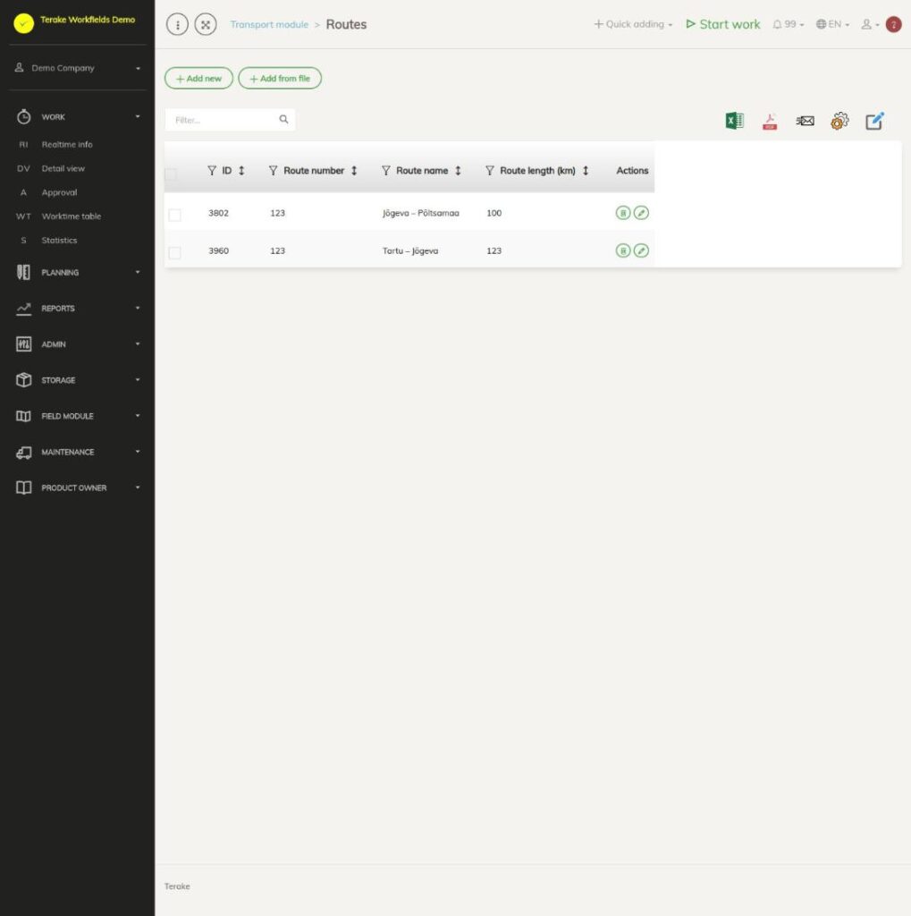This screenshot has height=916, width=911.
Task: Collapse the Work sidebar section
Action: click(78, 117)
